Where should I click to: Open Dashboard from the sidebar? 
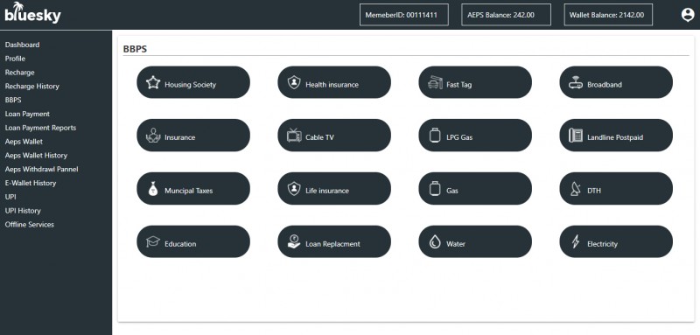23,45
